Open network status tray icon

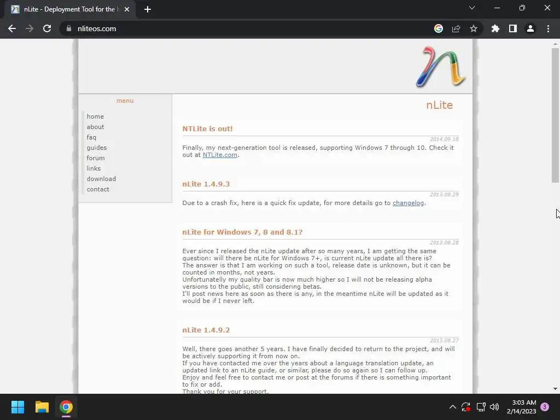coord(481,407)
